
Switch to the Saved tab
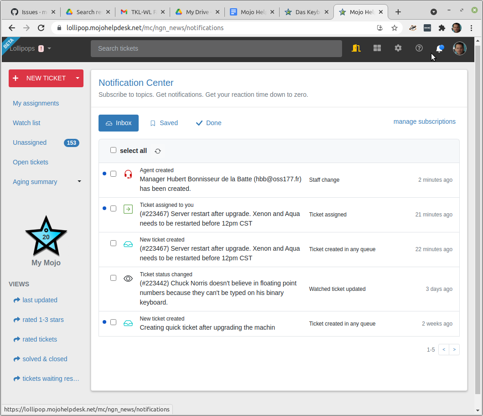tap(164, 123)
